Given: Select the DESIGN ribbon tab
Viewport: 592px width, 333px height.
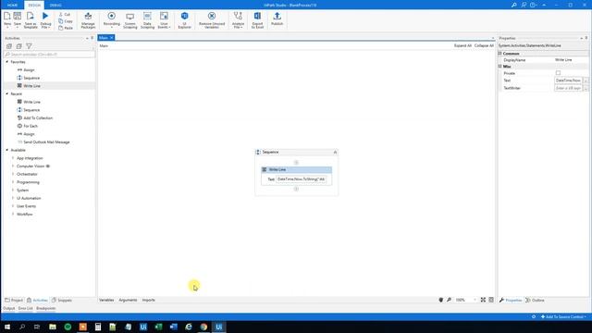Looking at the screenshot, I should pyautogui.click(x=34, y=5).
